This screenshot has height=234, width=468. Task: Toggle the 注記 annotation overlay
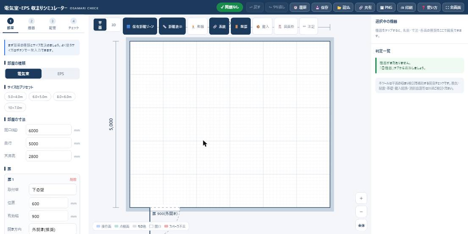click(x=309, y=26)
